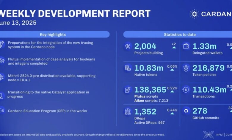Click the icon beside the tracing system highlight
Image resolution: width=232 pixels, height=140 pixels.
click(2, 44)
